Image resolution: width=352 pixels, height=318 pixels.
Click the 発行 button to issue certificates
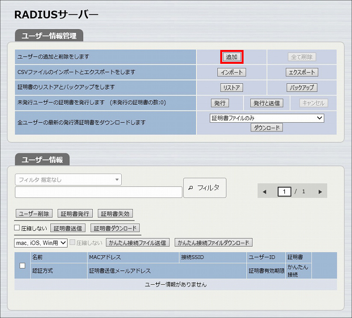point(220,103)
